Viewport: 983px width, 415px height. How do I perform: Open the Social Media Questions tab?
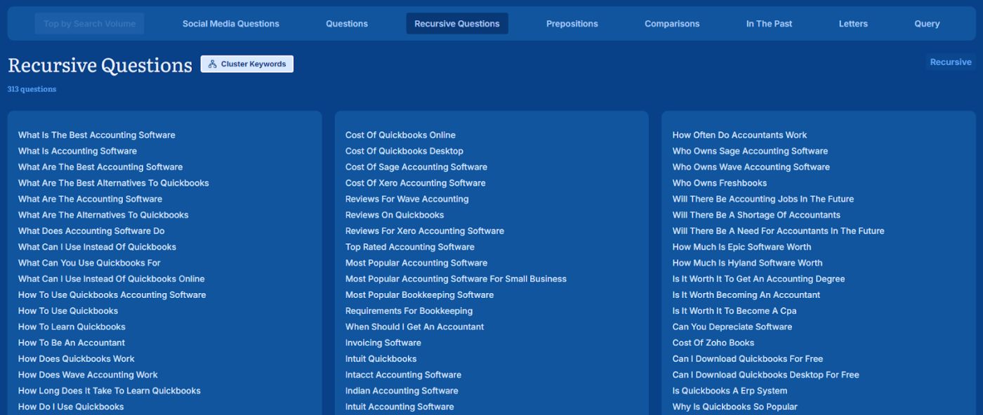230,24
